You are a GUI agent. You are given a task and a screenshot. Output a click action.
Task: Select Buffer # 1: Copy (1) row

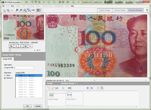(29, 76)
